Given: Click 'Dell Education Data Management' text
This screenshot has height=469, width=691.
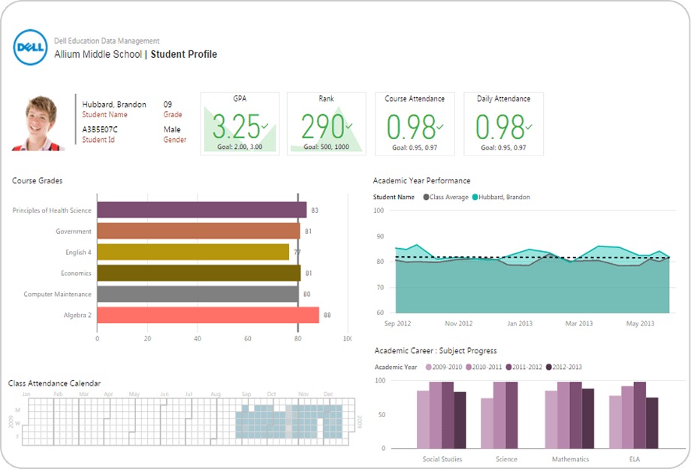Looking at the screenshot, I should point(107,41).
